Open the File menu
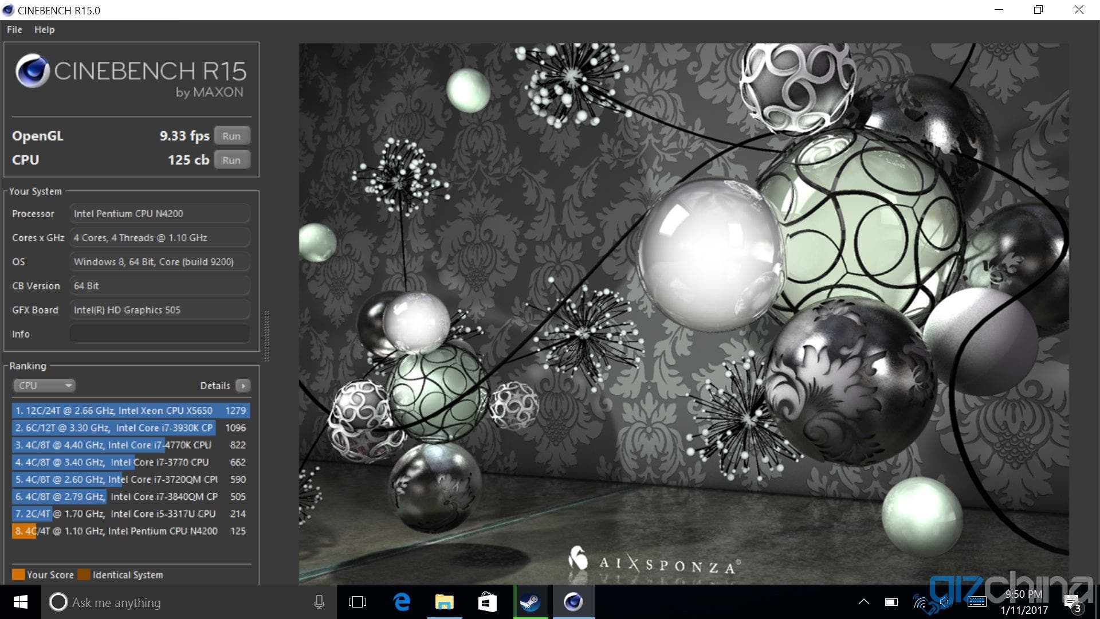The image size is (1100, 619). pyautogui.click(x=14, y=29)
